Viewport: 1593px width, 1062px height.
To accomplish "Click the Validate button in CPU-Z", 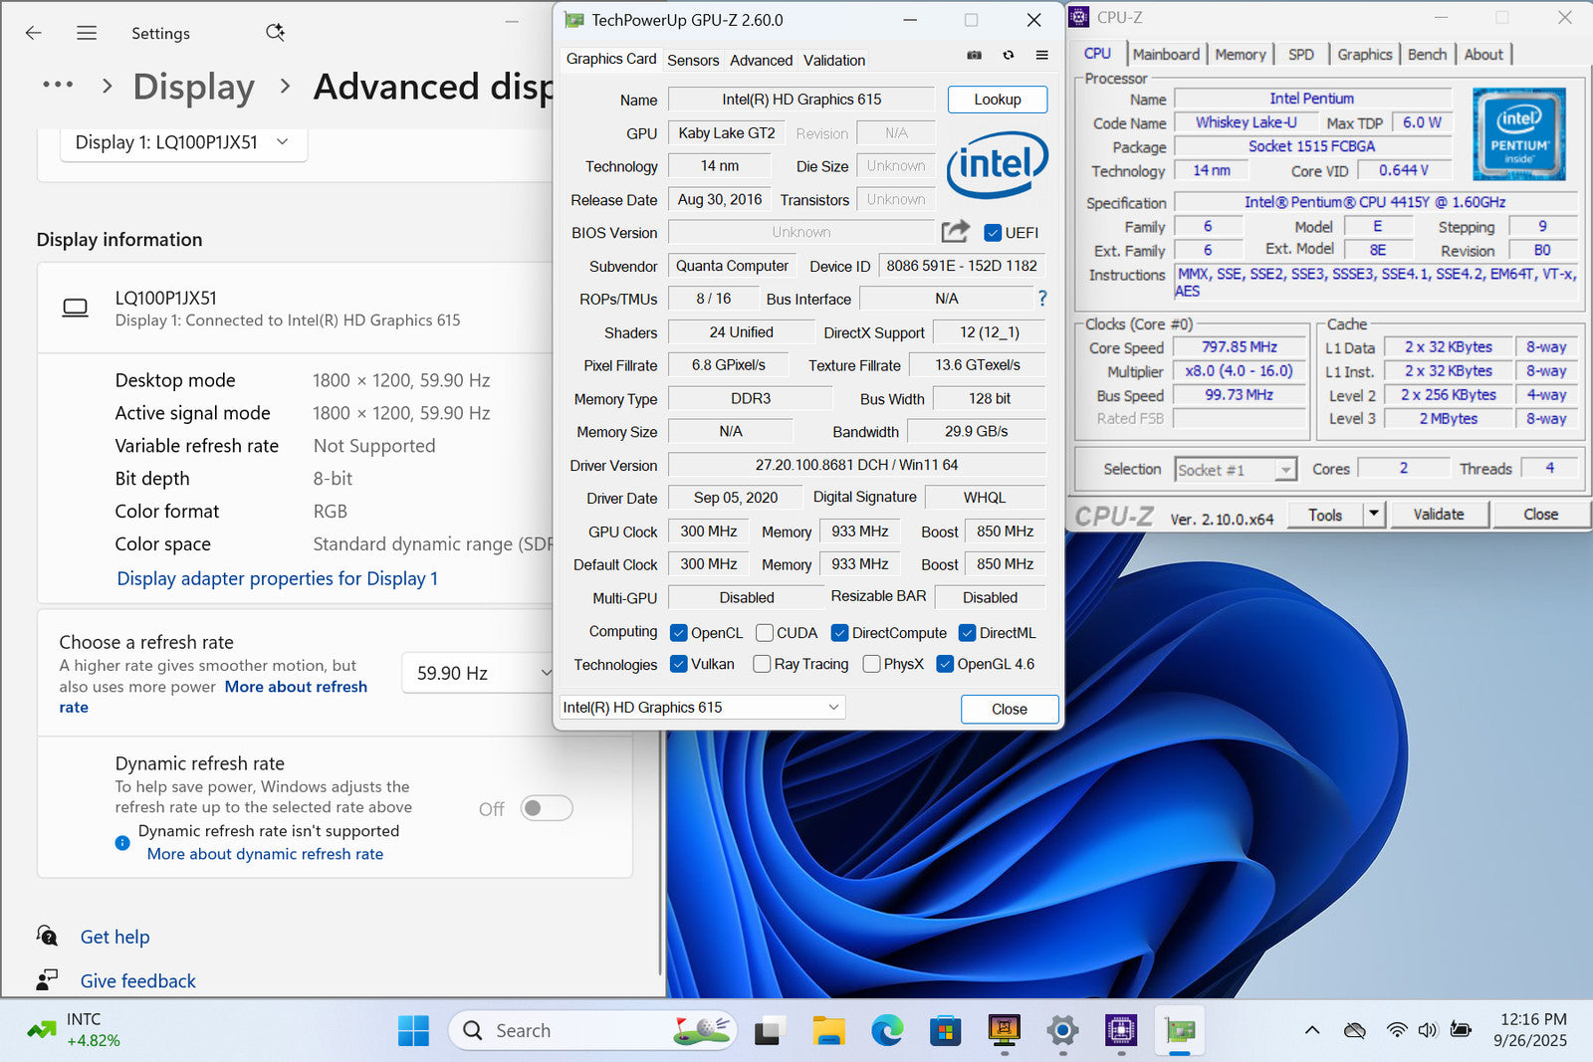I will coord(1438,515).
